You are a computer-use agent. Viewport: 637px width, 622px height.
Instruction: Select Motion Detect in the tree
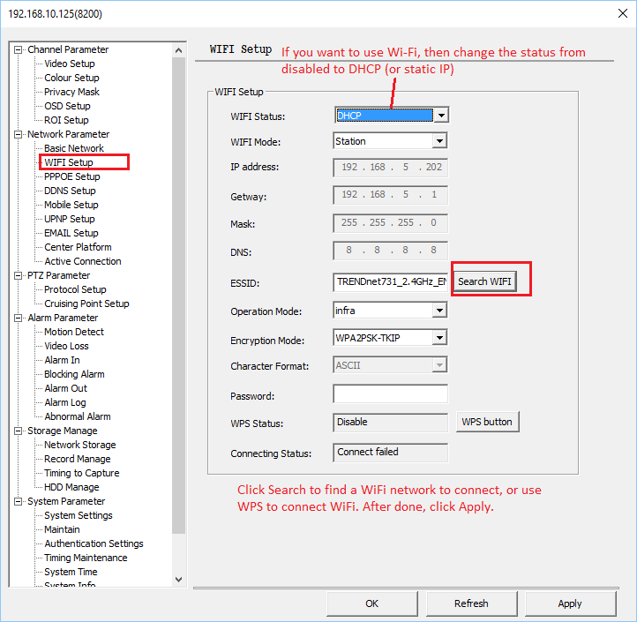click(x=74, y=332)
